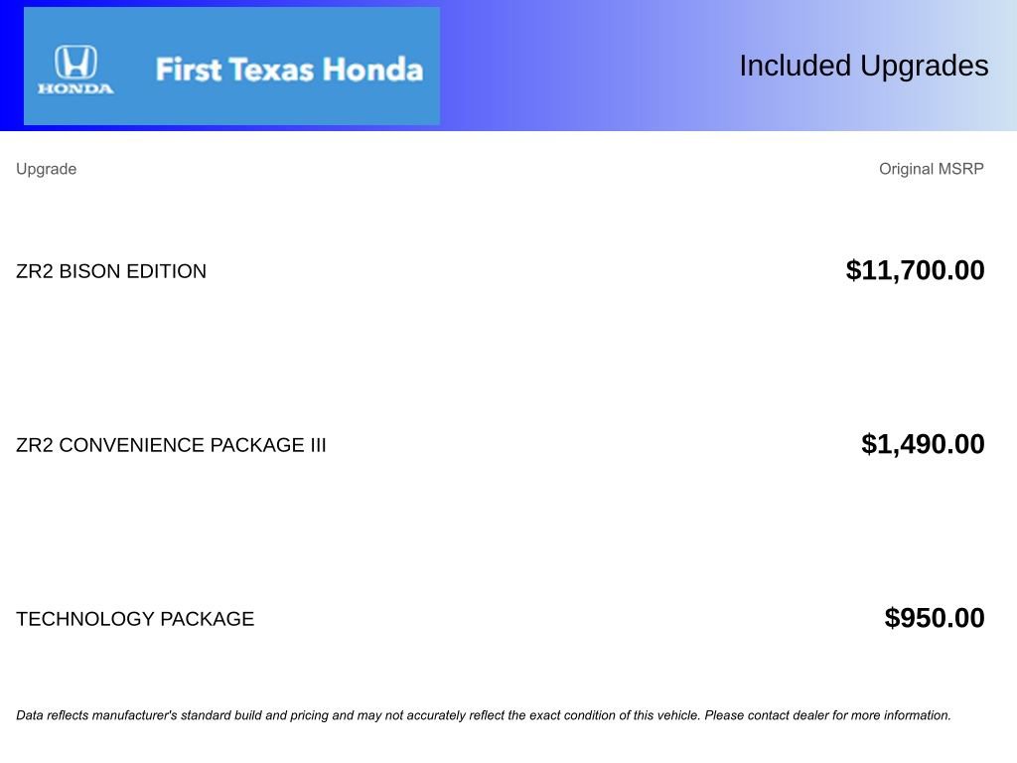
Task: Click the Upgrade column header
Action: (x=46, y=169)
